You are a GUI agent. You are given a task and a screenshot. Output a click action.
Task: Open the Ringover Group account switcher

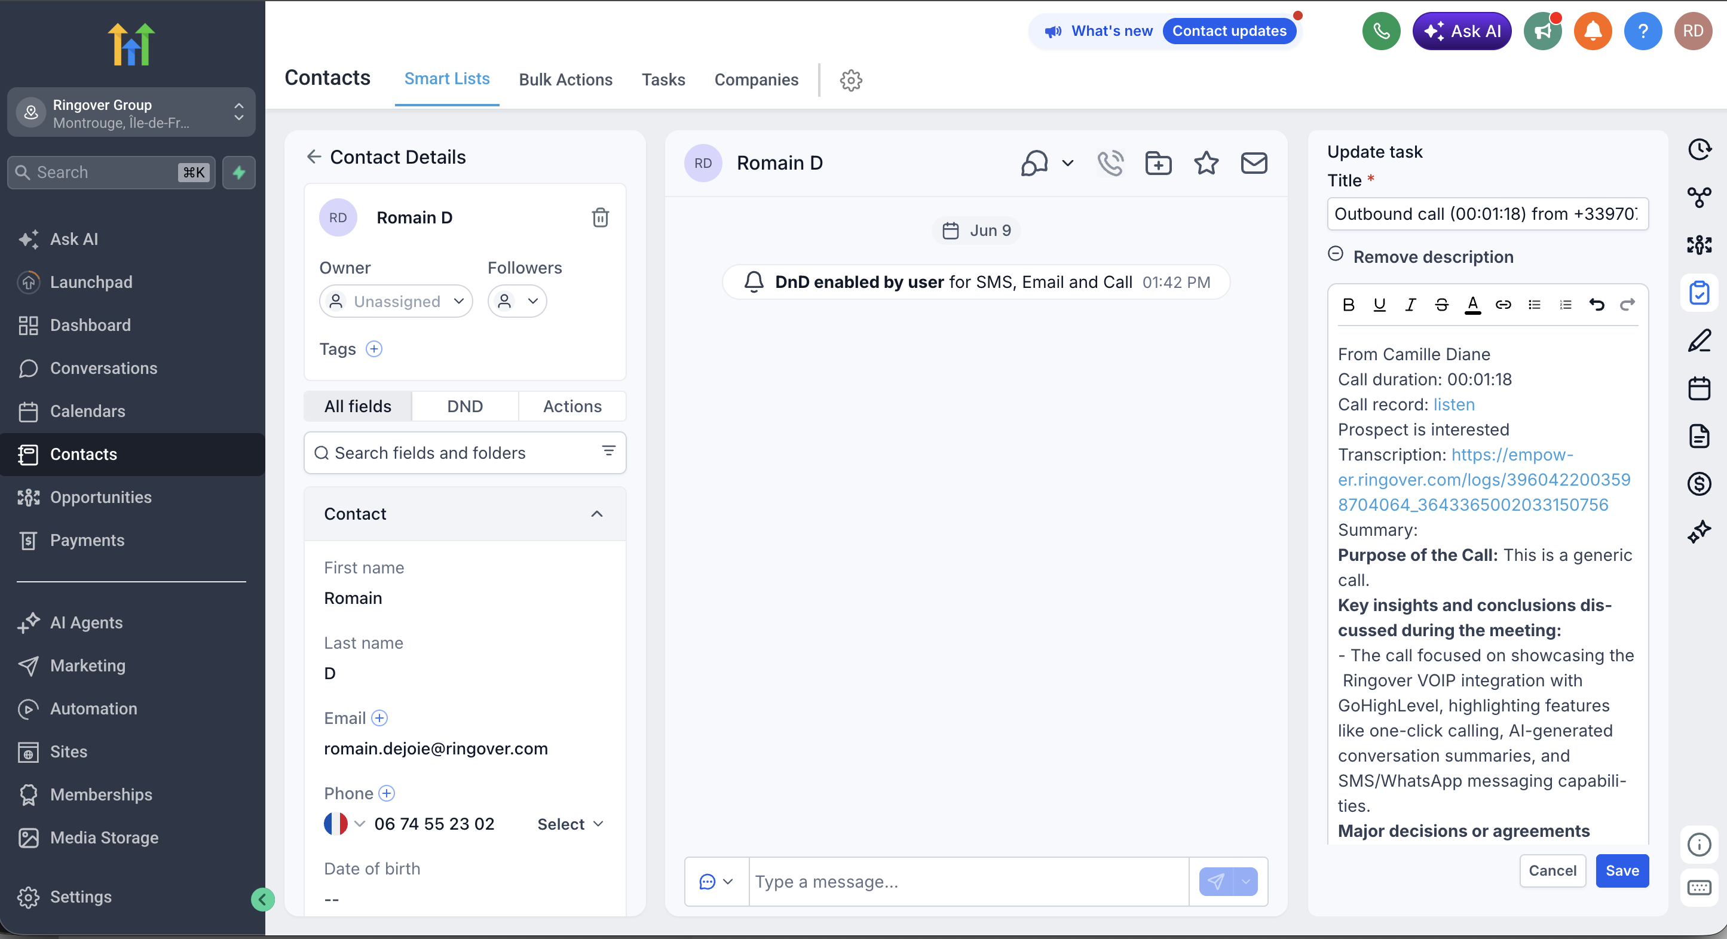131,113
